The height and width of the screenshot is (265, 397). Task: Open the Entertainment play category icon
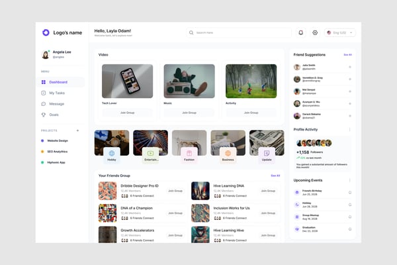tap(150, 153)
